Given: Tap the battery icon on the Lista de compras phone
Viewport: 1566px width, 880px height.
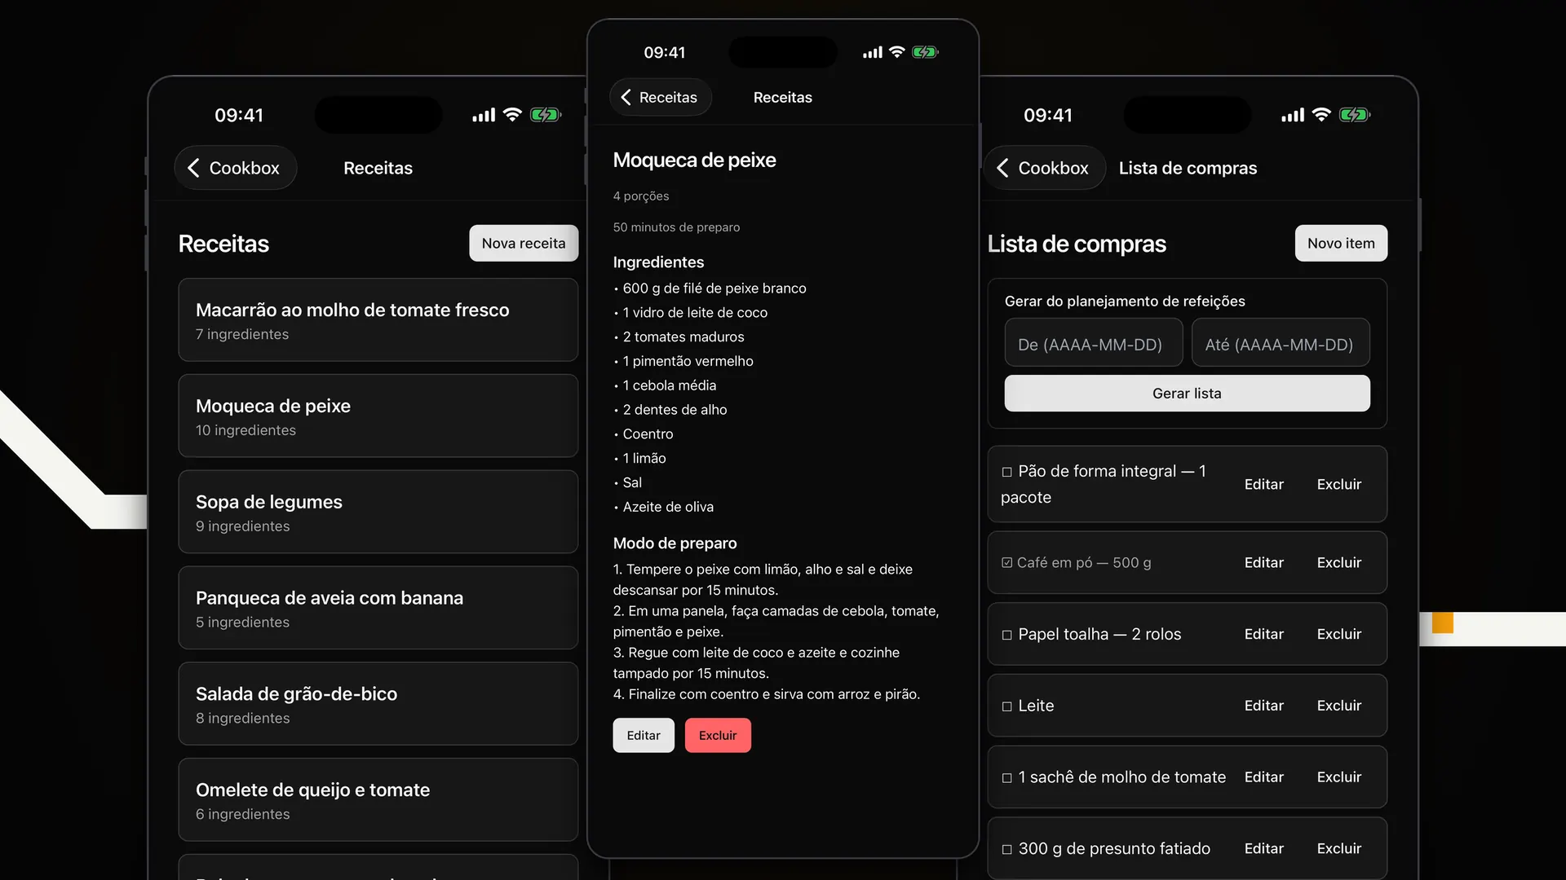Looking at the screenshot, I should coord(1355,115).
